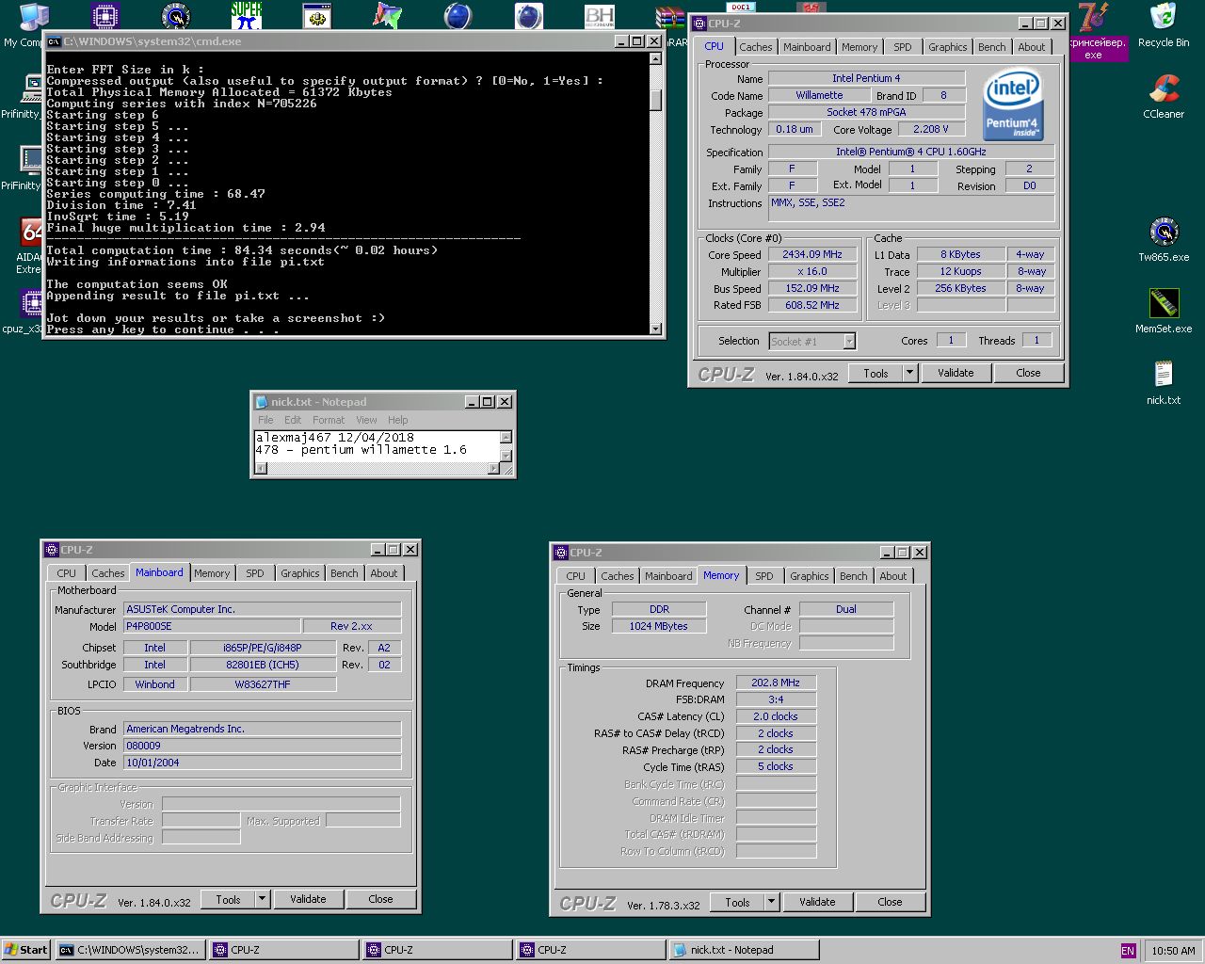Select the gear window icon on the desktop's top row

(317, 16)
